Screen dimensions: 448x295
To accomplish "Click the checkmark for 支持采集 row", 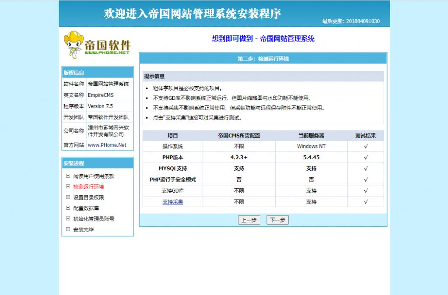I will pyautogui.click(x=365, y=202).
